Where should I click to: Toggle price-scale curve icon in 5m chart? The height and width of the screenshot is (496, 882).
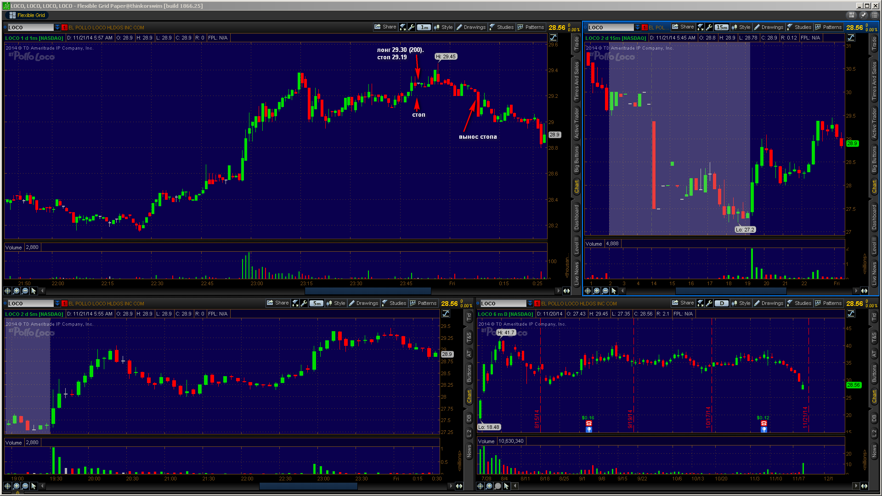coord(446,314)
